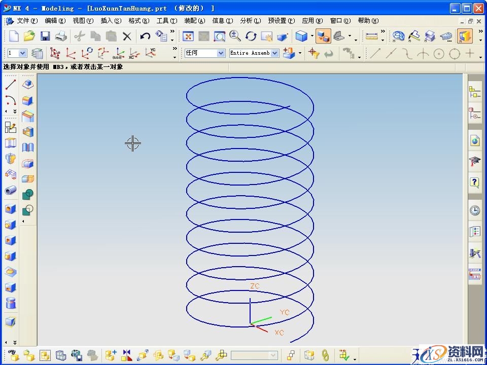This screenshot has width=487, height=365.
Task: Open the 帮助(H) menu
Action: coord(368,21)
